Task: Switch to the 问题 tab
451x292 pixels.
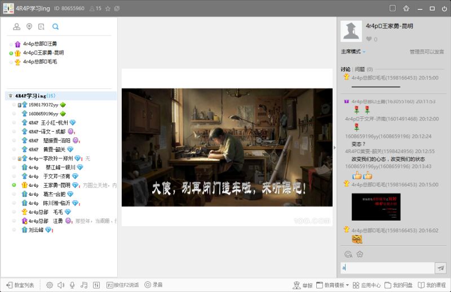Action: tap(360, 69)
